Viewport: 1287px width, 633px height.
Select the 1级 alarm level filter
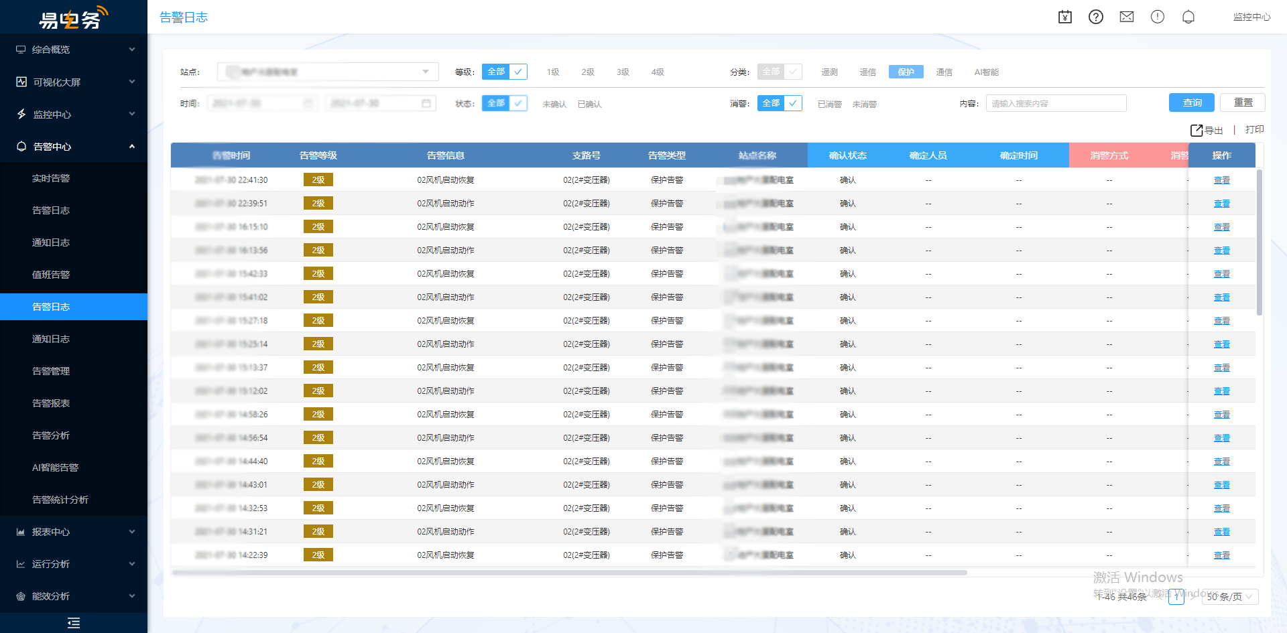coord(552,72)
